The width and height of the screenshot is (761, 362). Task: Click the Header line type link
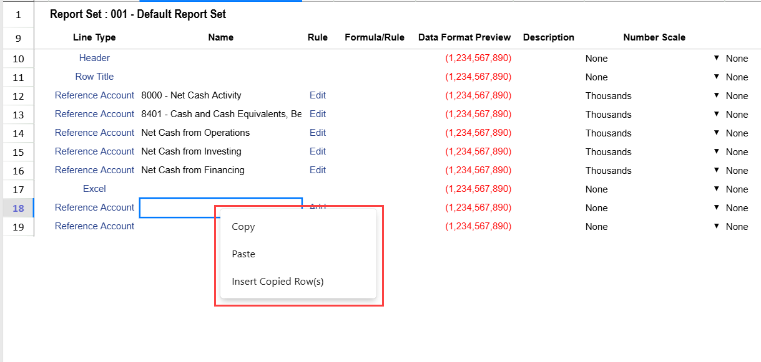pos(94,58)
